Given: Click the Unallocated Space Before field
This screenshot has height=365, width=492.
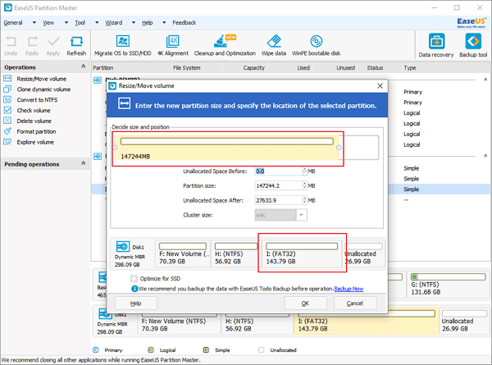Looking at the screenshot, I should pos(278,171).
